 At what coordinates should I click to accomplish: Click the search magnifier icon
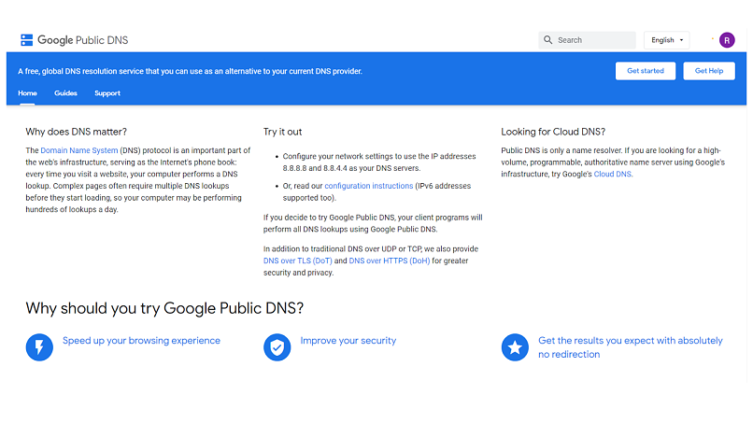point(548,40)
